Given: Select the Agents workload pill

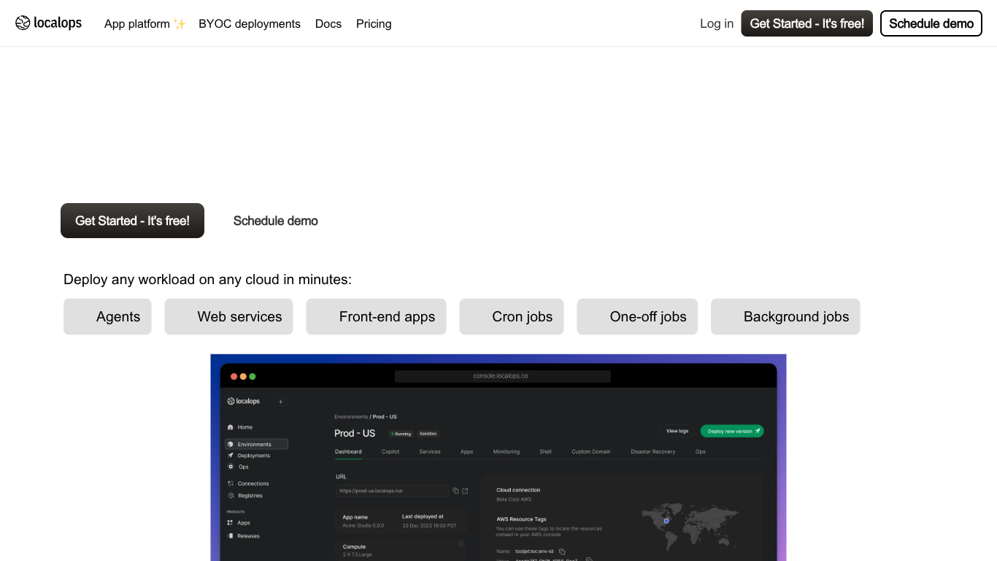Looking at the screenshot, I should click(x=107, y=316).
